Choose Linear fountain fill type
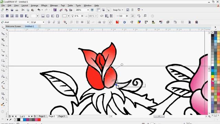The height and width of the screenshot is (124, 220). pyautogui.click(x=43, y=16)
